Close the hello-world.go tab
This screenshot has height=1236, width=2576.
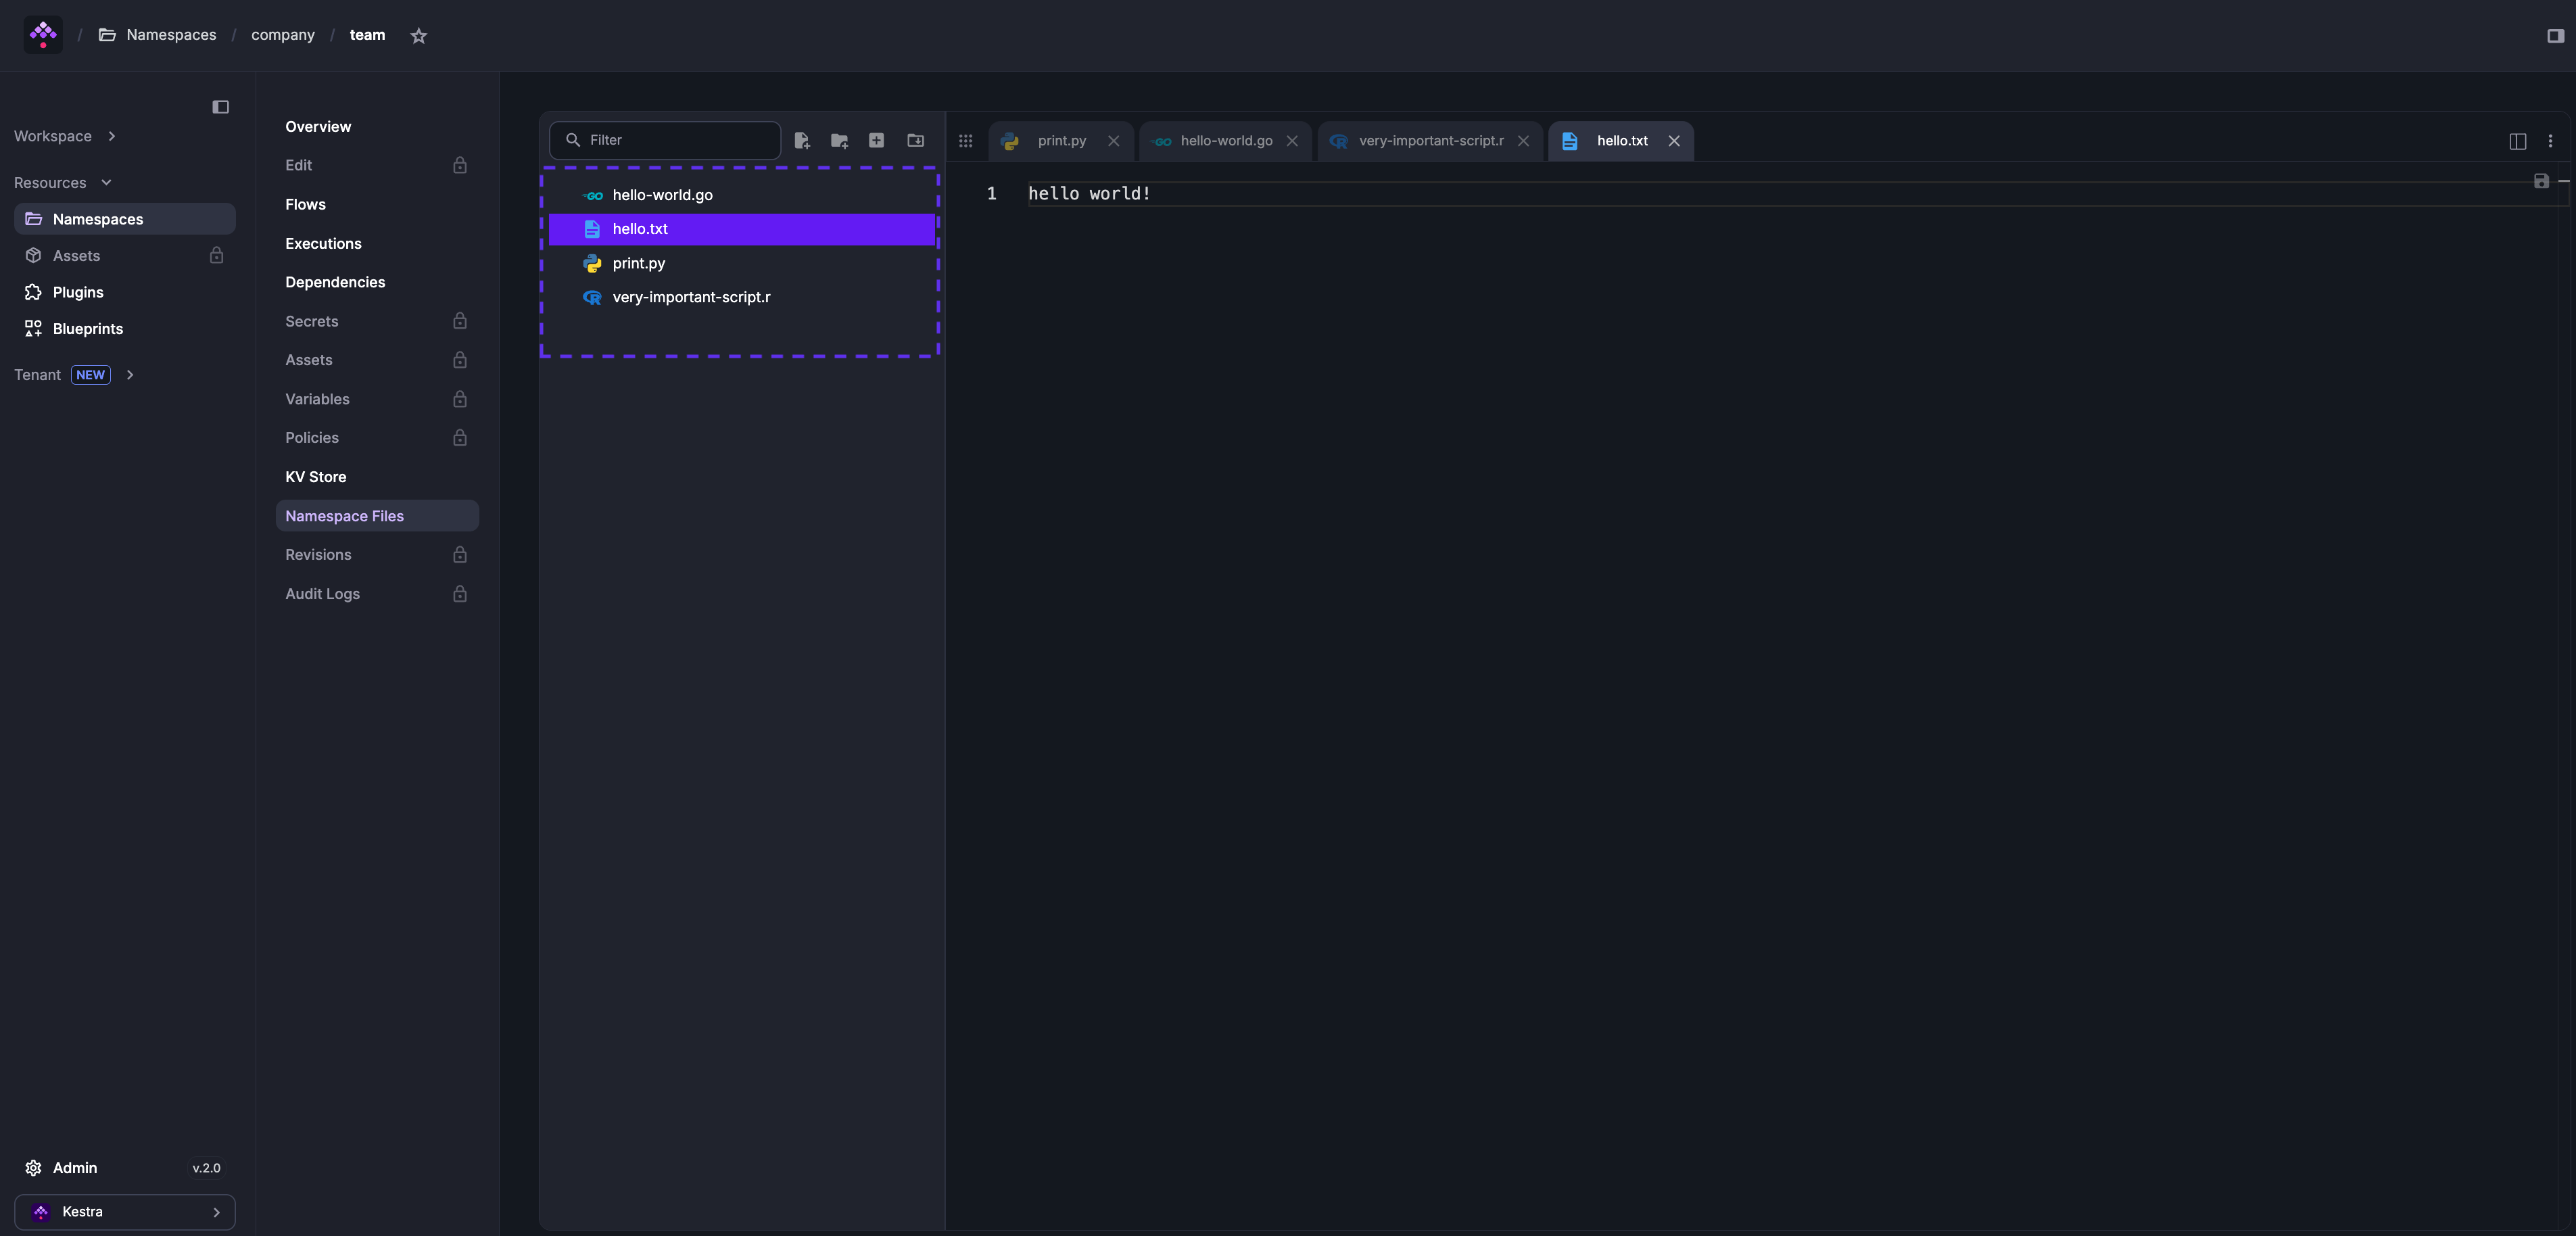pyautogui.click(x=1292, y=141)
